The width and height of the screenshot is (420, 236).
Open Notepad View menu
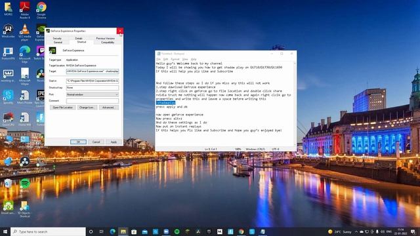tap(185, 59)
